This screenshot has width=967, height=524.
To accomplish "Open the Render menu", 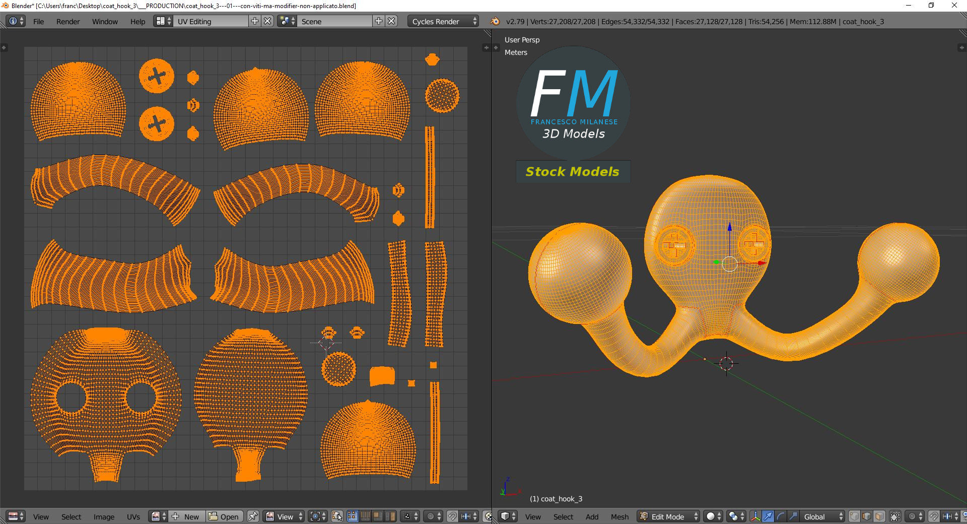I will coord(68,22).
